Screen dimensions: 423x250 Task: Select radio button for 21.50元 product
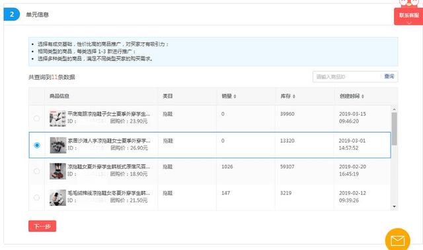pos(37,197)
